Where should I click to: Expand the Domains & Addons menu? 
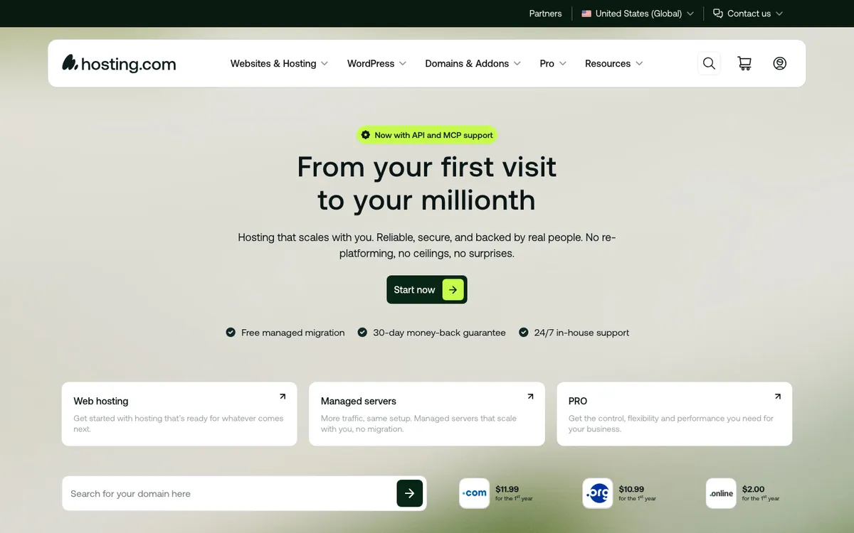tap(473, 63)
